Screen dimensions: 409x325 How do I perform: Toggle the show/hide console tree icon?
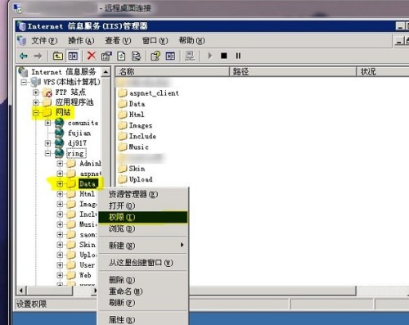[73, 56]
